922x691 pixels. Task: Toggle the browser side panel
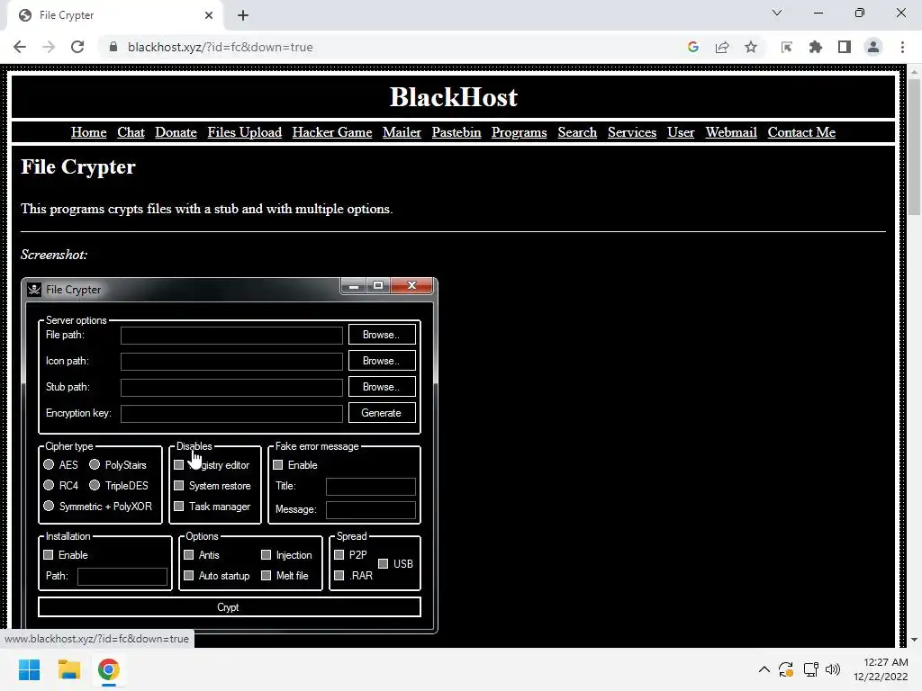pos(845,47)
